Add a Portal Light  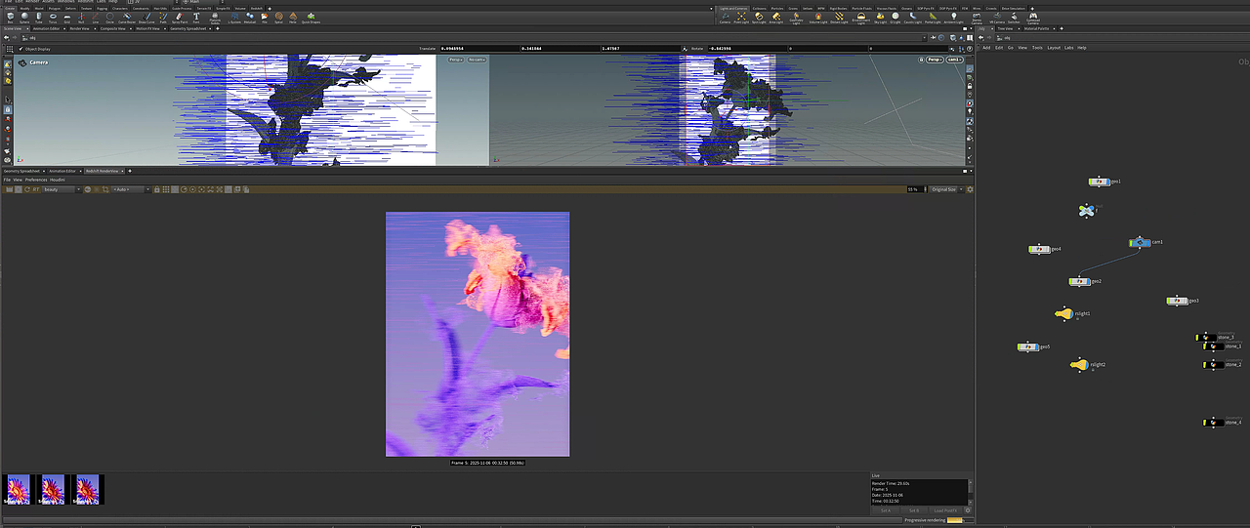(x=932, y=18)
